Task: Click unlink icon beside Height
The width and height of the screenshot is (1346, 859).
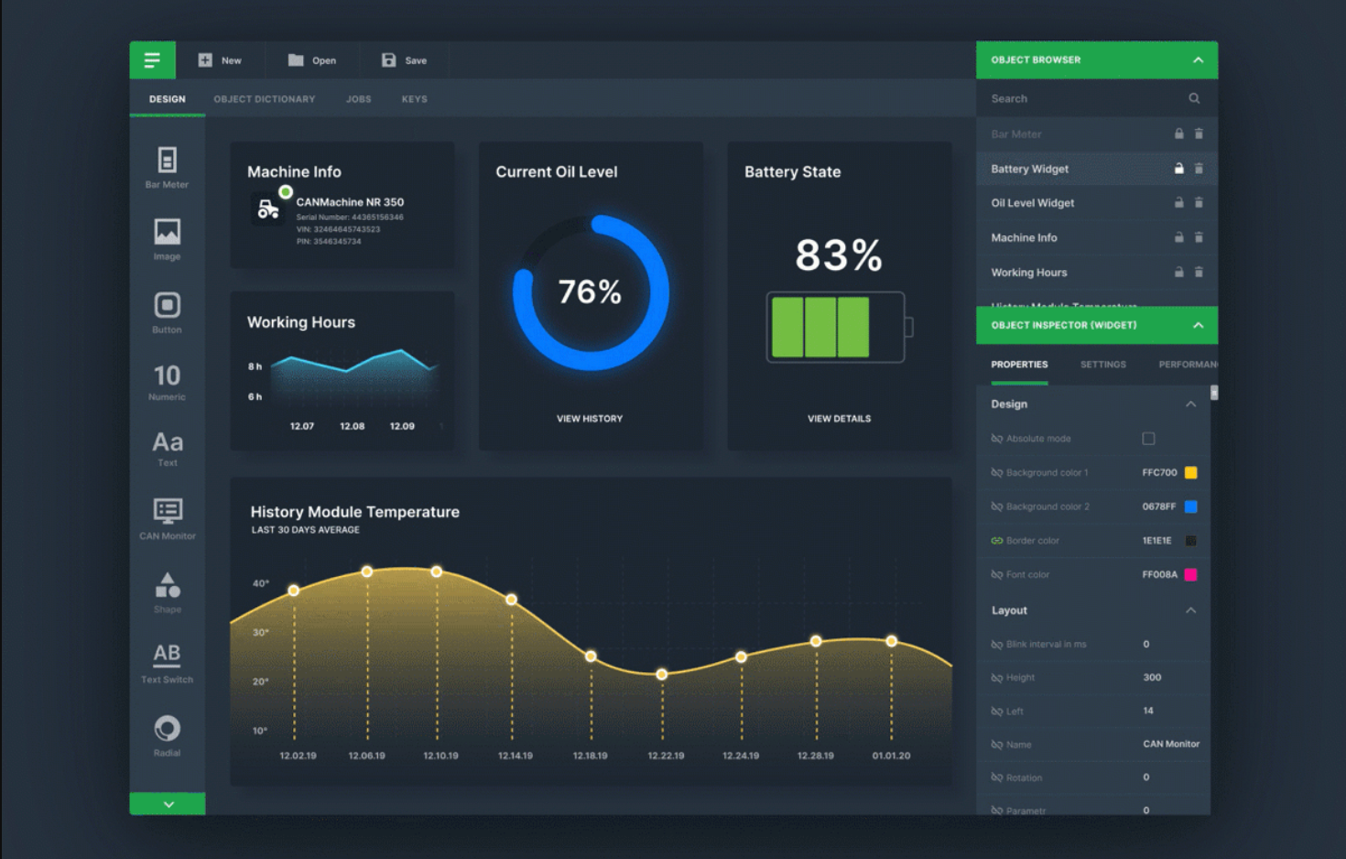Action: (x=996, y=678)
